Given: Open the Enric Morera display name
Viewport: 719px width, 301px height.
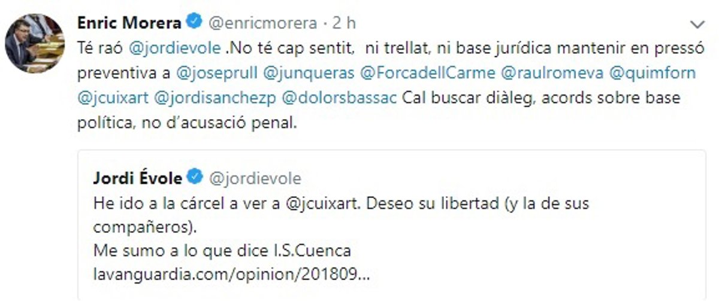Looking at the screenshot, I should (129, 23).
